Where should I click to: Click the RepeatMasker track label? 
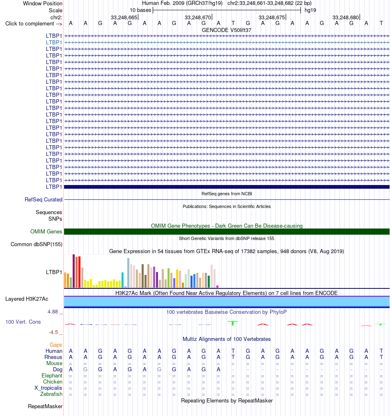pos(45,407)
